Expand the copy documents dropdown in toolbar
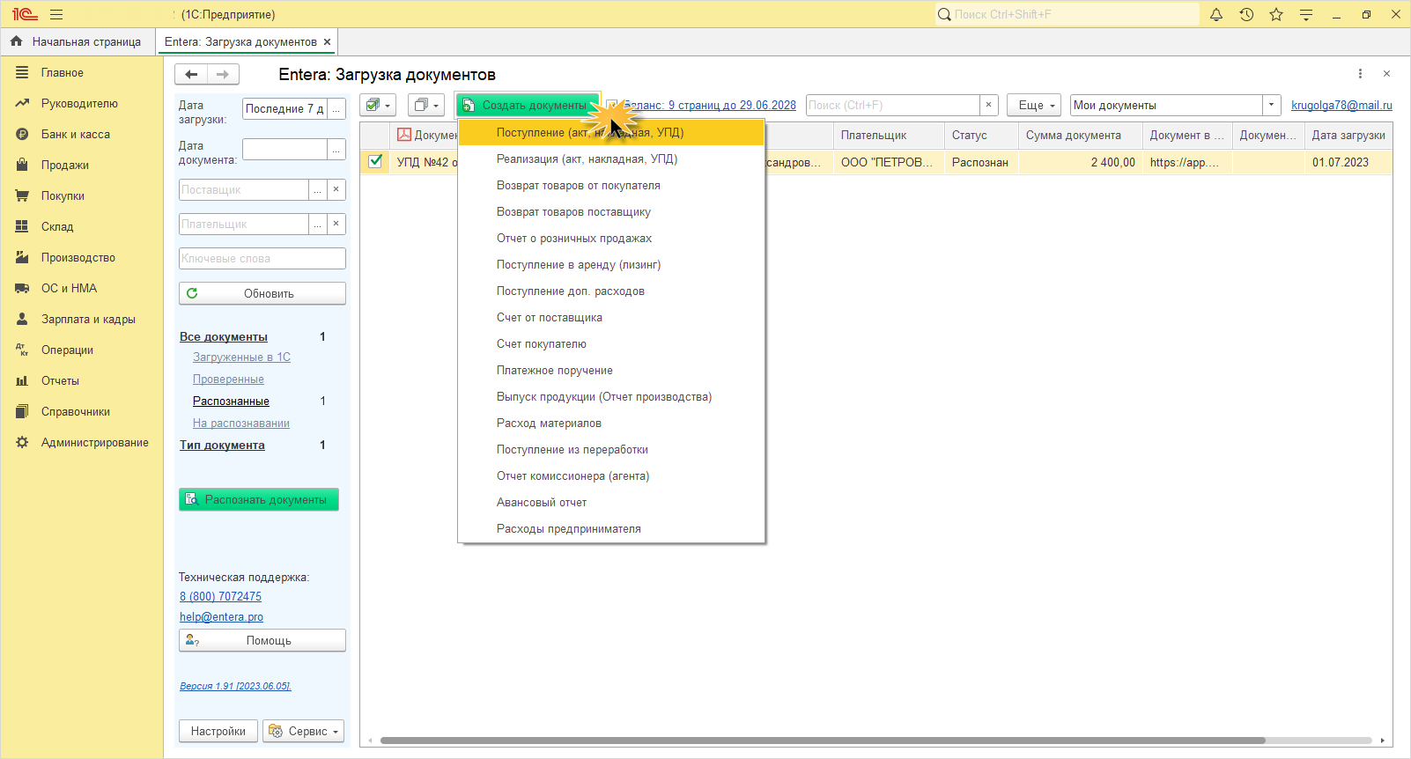Viewport: 1411px width, 759px height. tap(427, 105)
